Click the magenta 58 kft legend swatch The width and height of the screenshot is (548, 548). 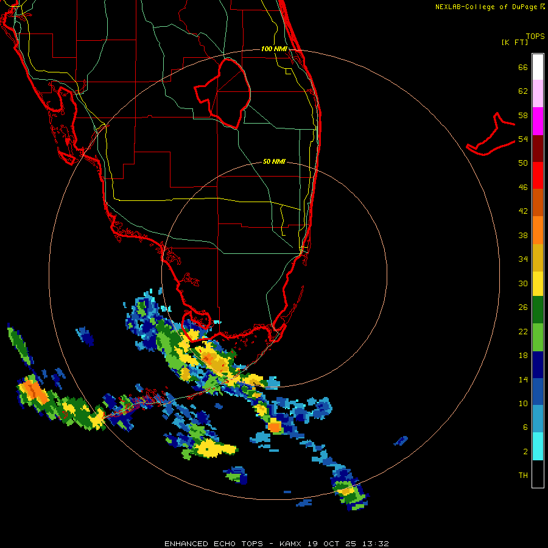tap(538, 121)
